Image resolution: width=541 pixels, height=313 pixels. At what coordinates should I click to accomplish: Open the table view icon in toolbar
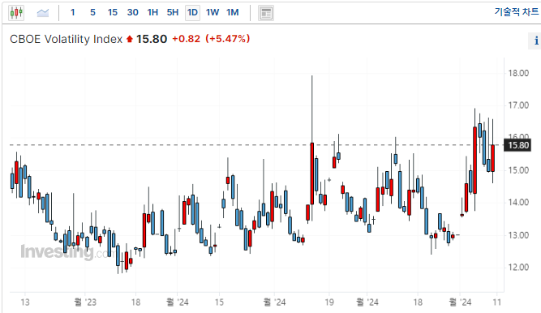click(x=266, y=13)
